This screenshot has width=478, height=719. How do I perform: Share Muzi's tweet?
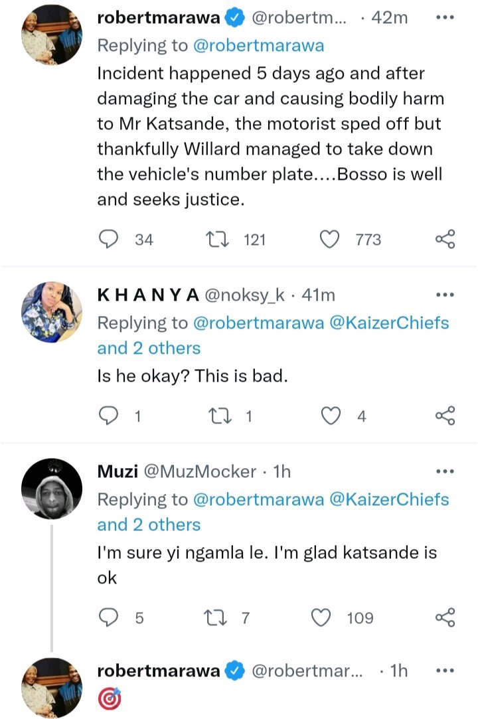(445, 617)
